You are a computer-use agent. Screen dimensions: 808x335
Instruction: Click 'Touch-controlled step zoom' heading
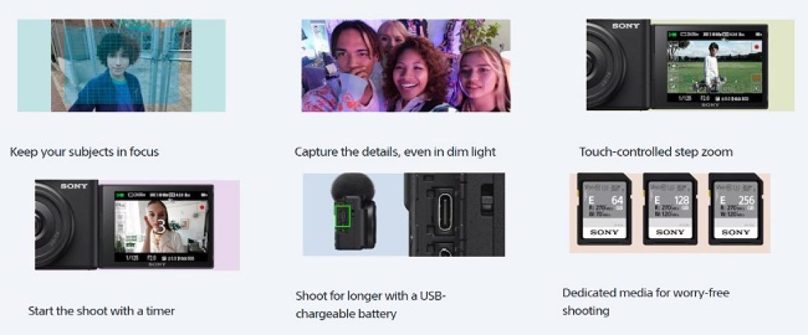point(656,152)
